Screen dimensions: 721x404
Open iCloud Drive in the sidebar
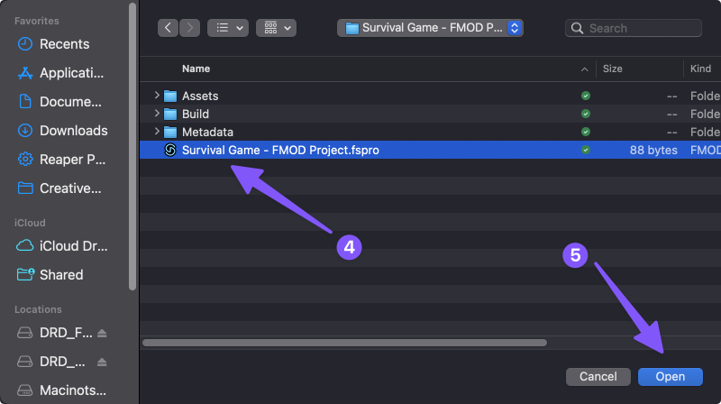pyautogui.click(x=70, y=246)
